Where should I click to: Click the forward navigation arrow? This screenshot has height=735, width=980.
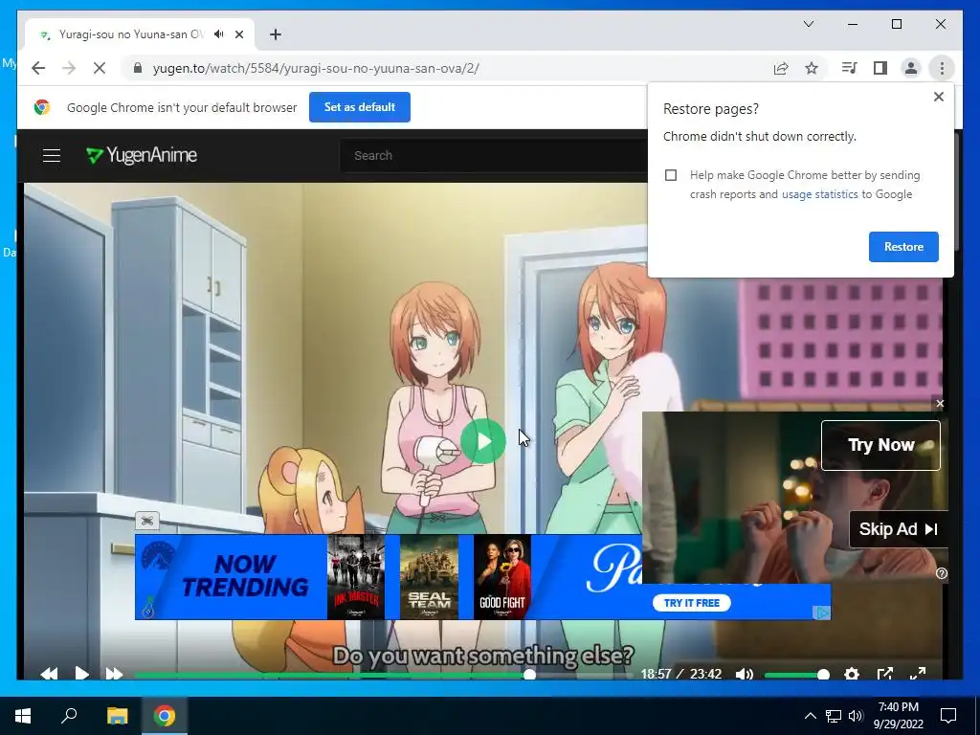coord(69,68)
